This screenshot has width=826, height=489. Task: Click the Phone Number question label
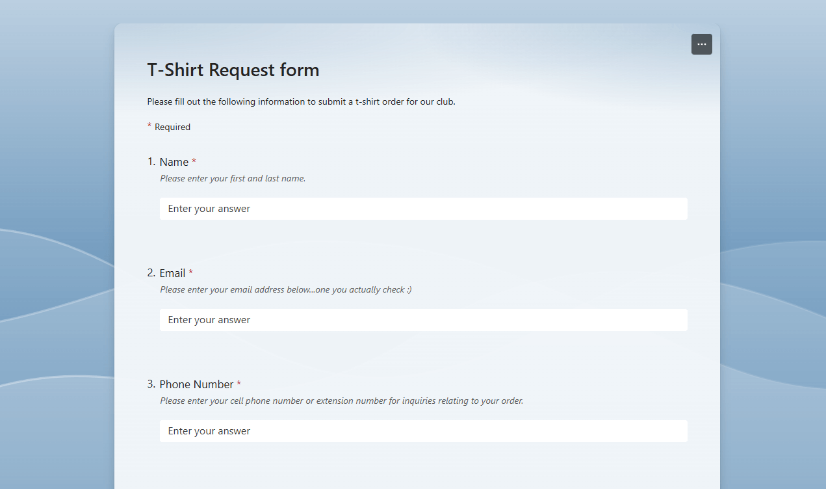[197, 384]
